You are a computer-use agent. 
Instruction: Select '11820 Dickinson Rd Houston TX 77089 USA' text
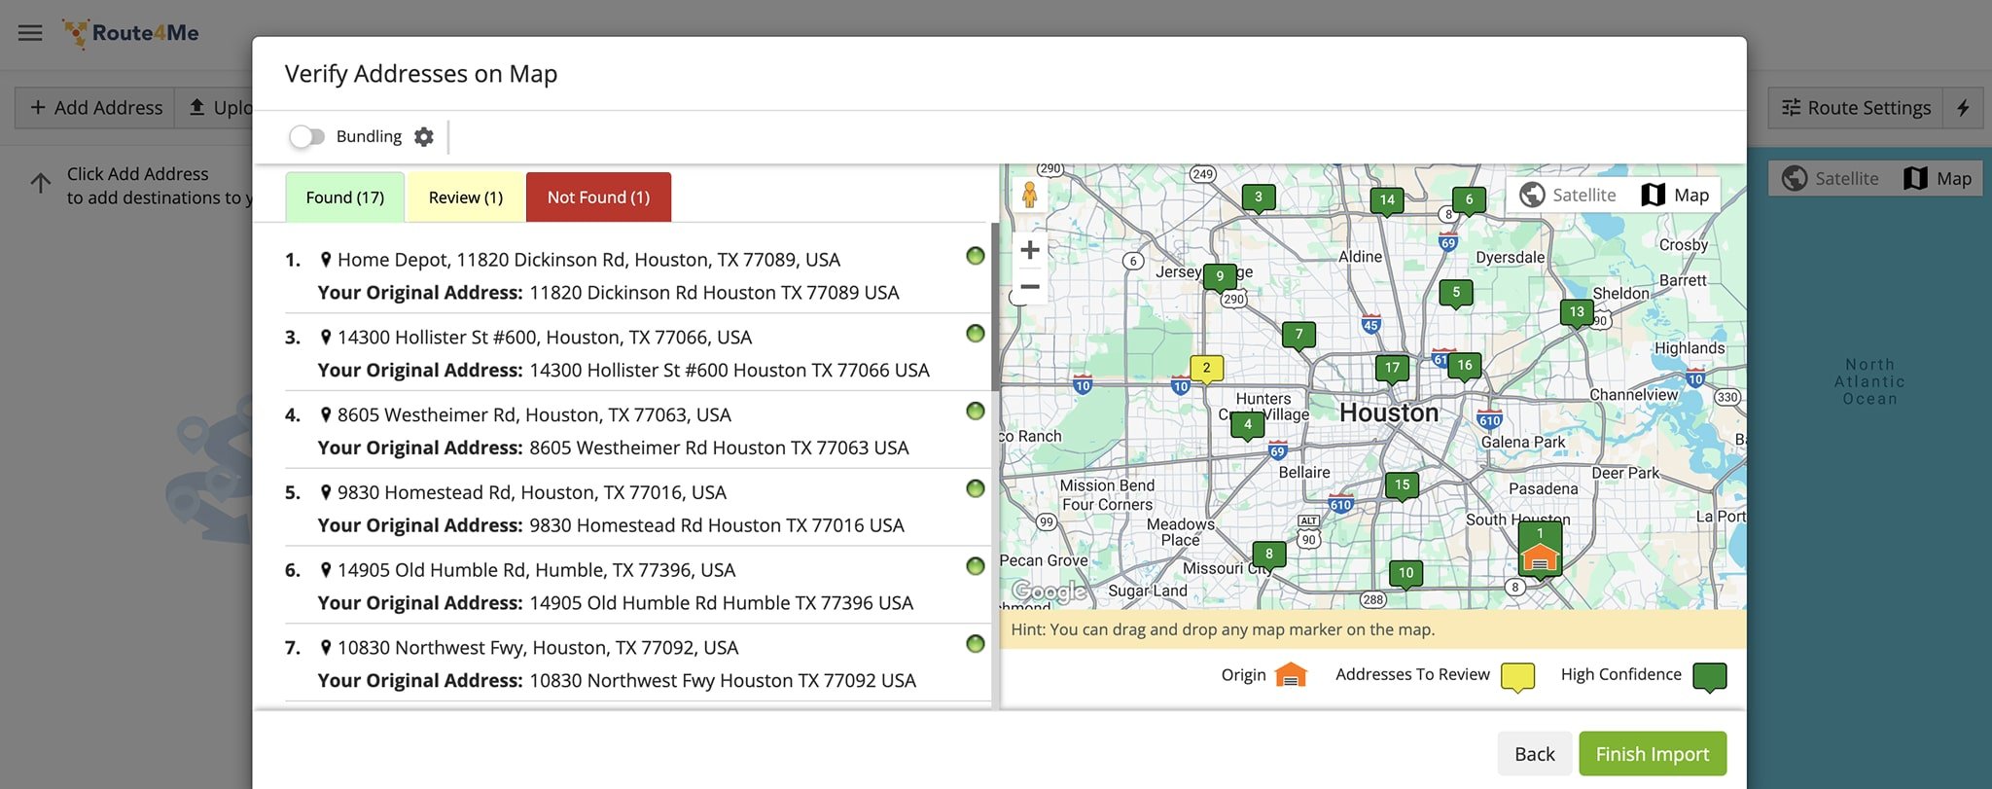714,293
